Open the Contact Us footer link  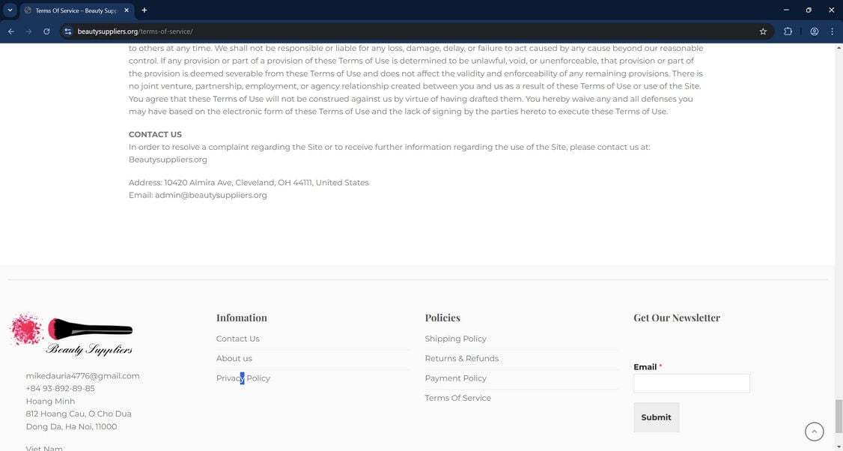(x=237, y=339)
